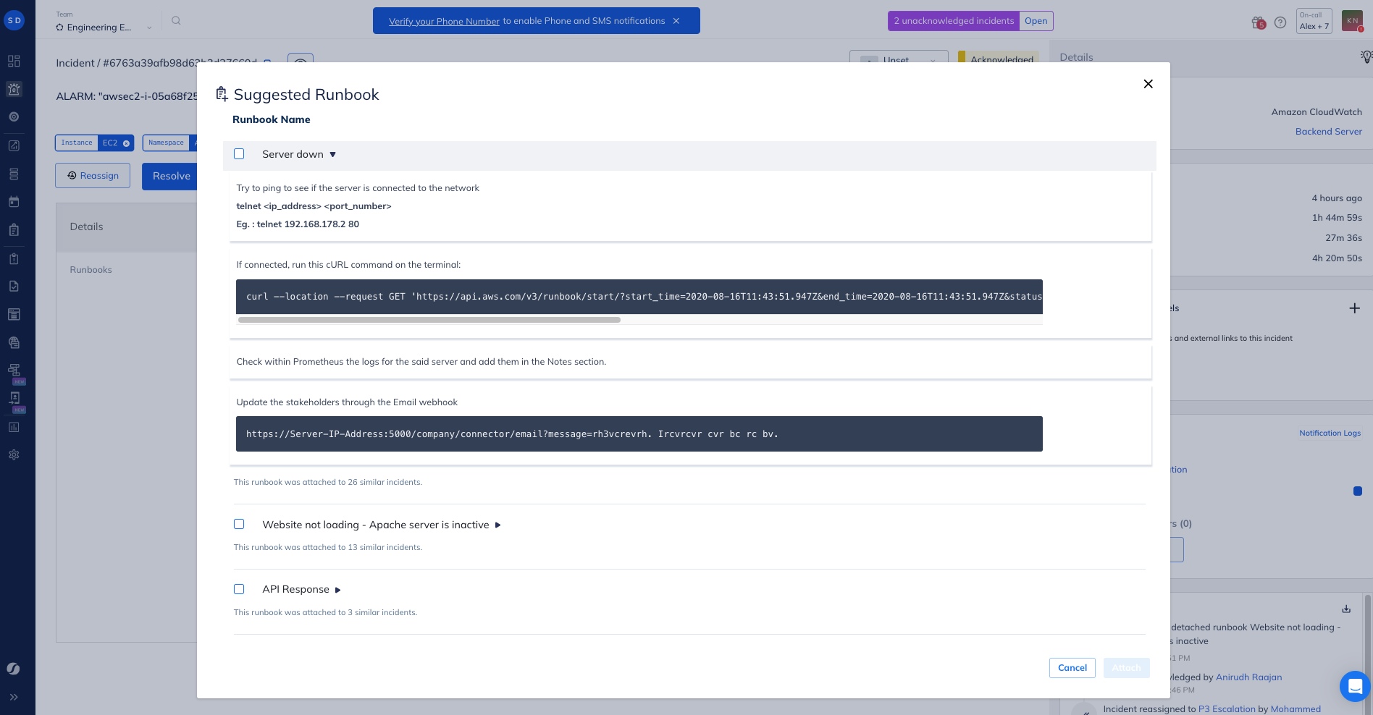Click the Open unacknowledged incidents button
The height and width of the screenshot is (715, 1373).
coord(1036,21)
